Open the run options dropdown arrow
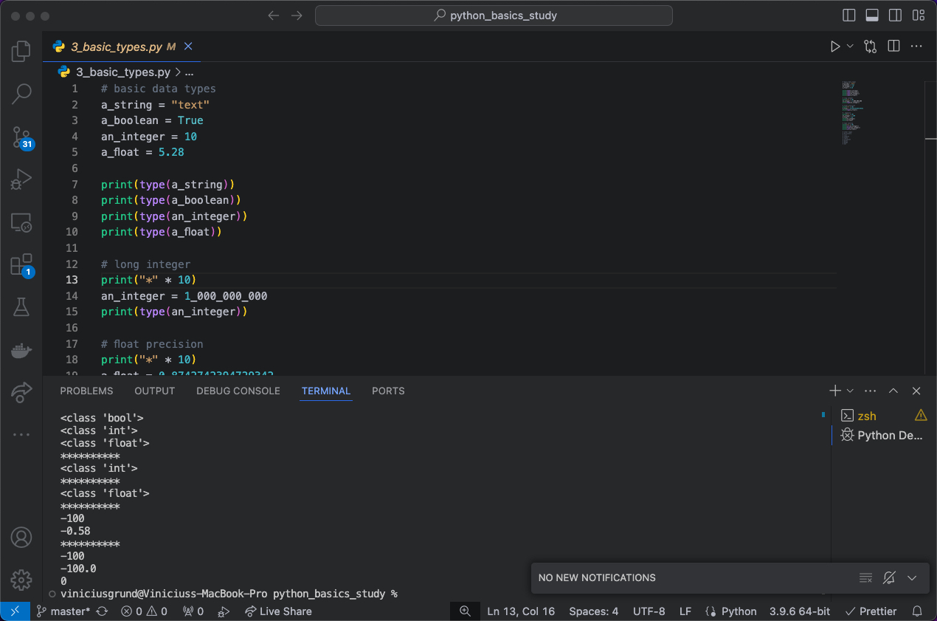The height and width of the screenshot is (621, 937). tap(850, 47)
